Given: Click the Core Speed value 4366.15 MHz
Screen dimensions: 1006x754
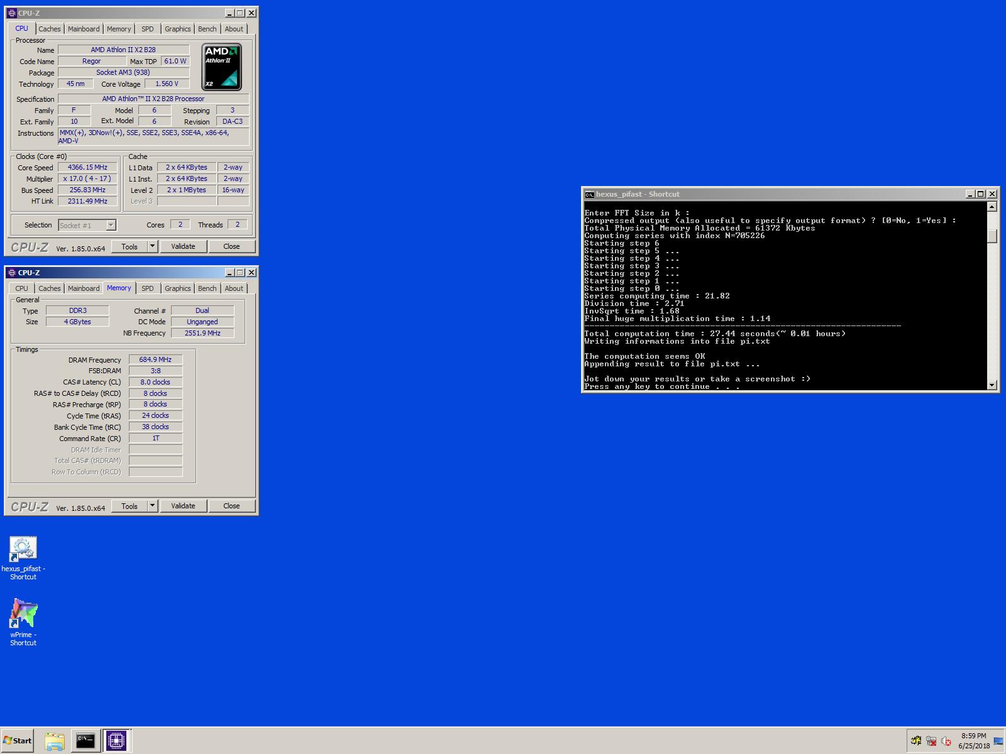Looking at the screenshot, I should [87, 167].
